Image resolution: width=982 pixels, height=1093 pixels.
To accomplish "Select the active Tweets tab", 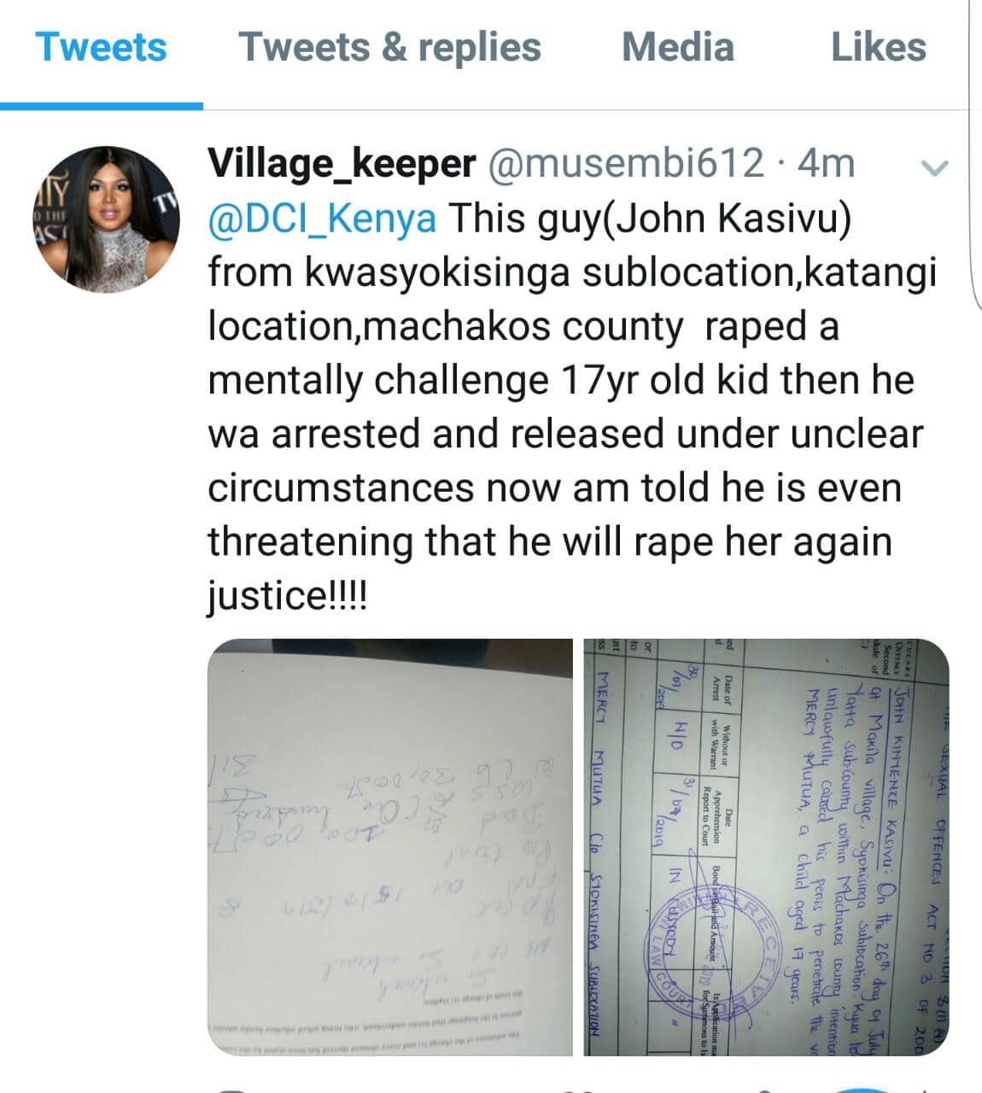I will (102, 46).
